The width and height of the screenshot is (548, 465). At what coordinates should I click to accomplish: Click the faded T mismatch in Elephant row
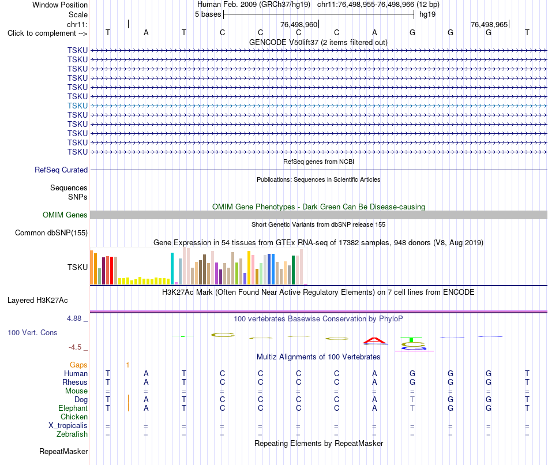click(x=412, y=408)
